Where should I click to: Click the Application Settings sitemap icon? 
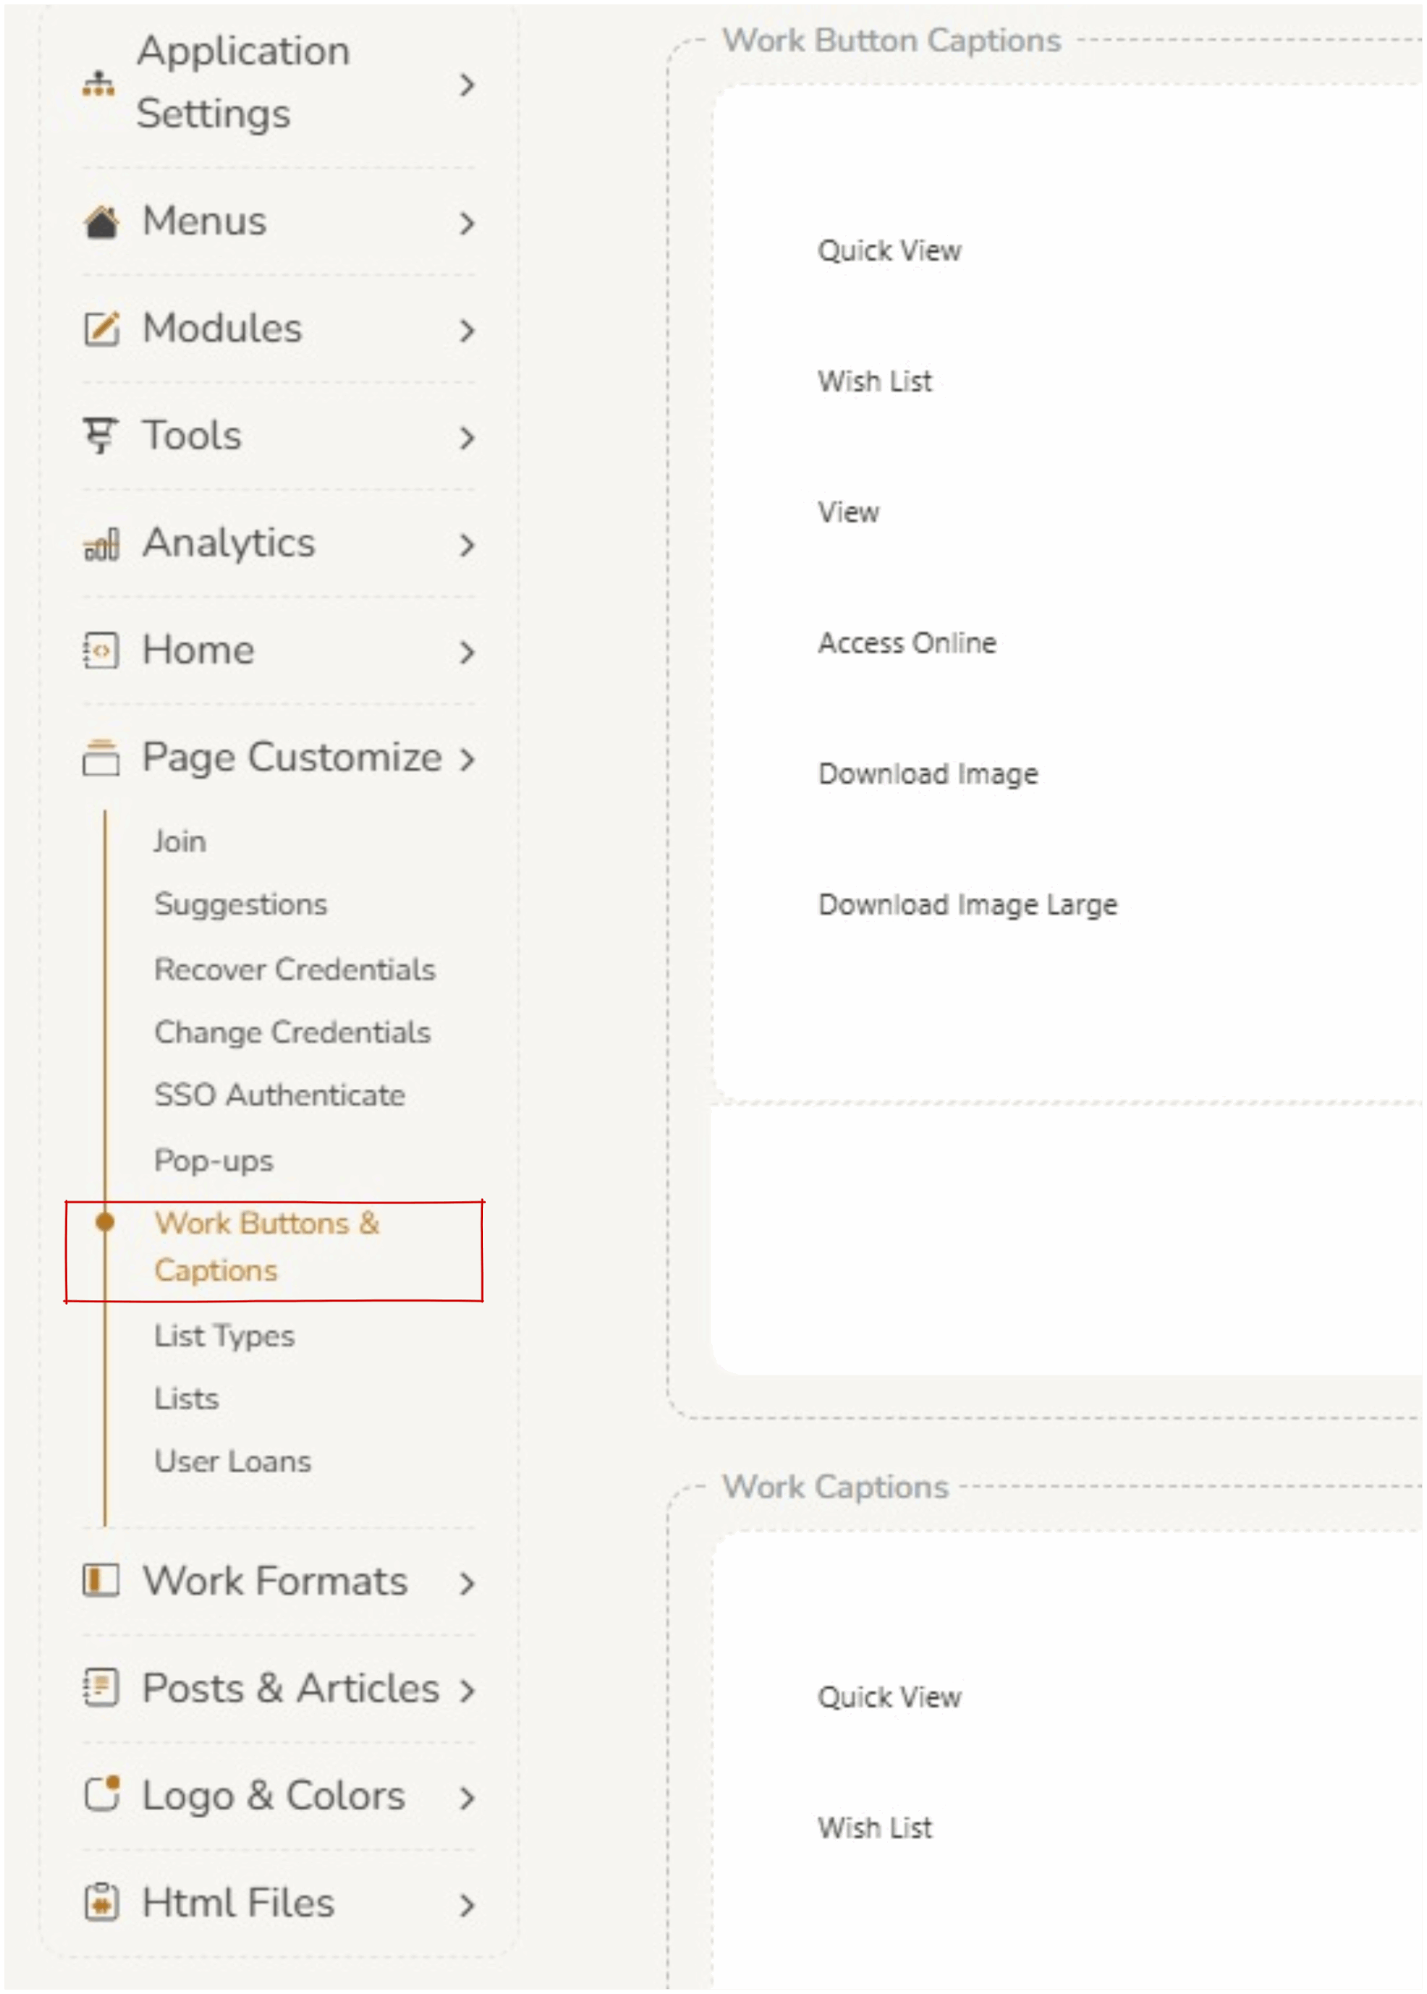[98, 83]
